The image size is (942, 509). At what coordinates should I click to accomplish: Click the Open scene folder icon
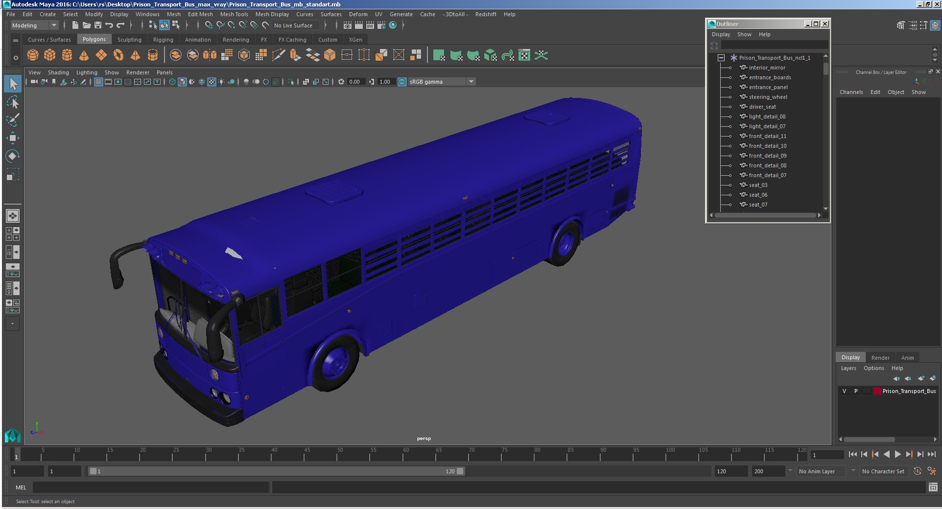pos(87,25)
